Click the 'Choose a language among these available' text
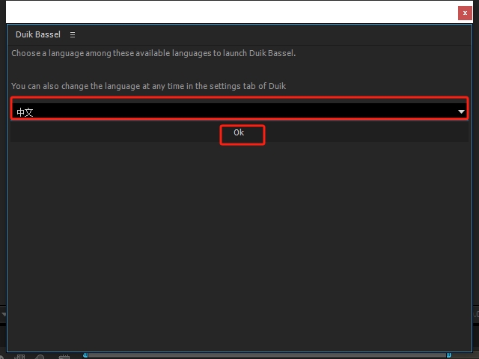Viewport: 479px width, 359px height. point(153,53)
